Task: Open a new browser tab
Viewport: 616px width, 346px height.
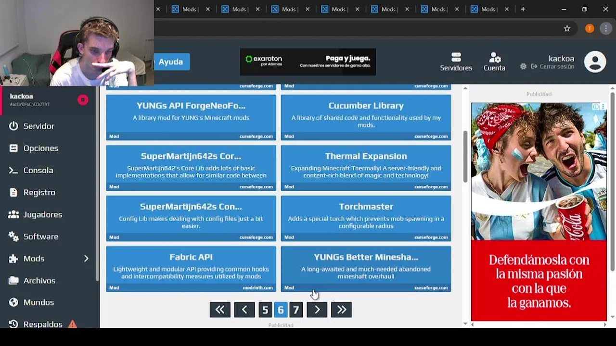Action: (523, 9)
